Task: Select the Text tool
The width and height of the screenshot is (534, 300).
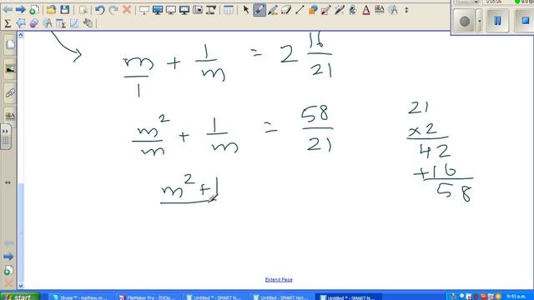Action: tap(366, 10)
